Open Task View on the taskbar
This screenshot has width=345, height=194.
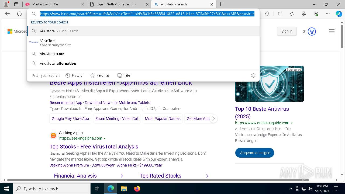coord(97,189)
